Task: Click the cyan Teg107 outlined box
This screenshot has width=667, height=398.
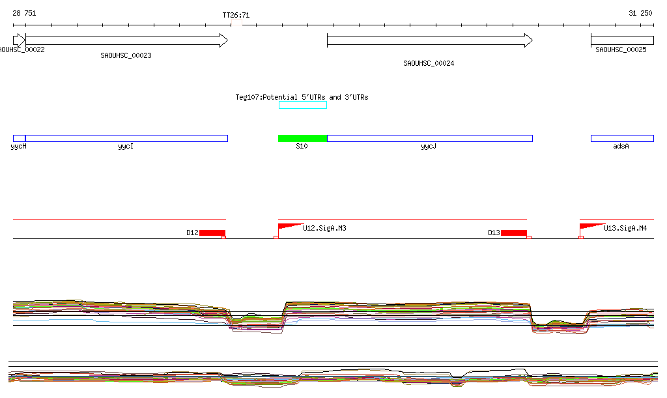Action: point(302,105)
